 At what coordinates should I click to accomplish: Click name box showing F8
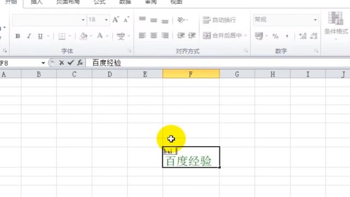pyautogui.click(x=20, y=63)
